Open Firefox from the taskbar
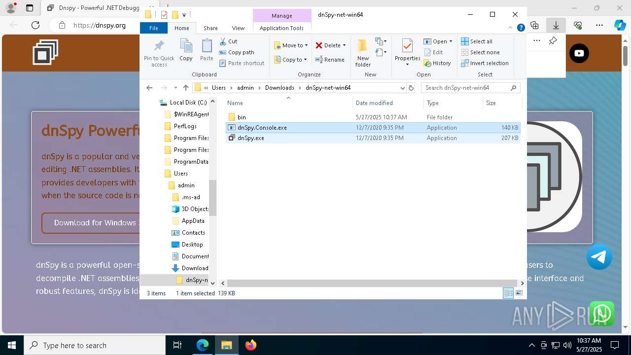Viewport: 631px width, 355px height. coord(251,345)
